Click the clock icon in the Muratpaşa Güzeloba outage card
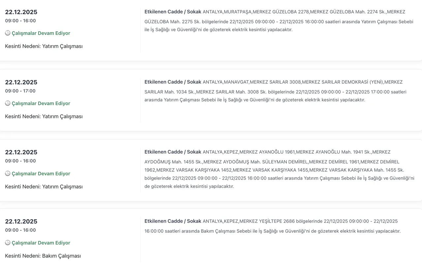The height and width of the screenshot is (267, 422). [x=8, y=33]
